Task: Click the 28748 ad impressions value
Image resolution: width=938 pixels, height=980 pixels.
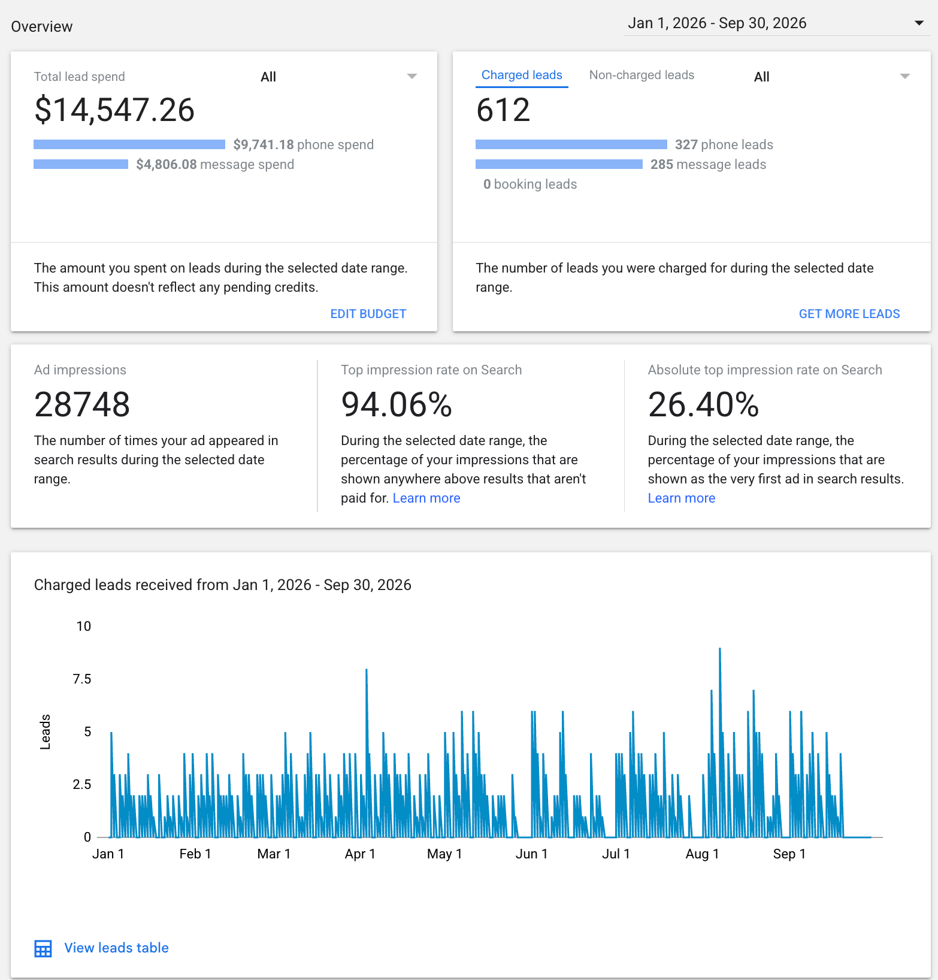Action: coord(82,404)
